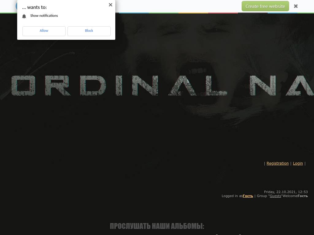Close the notifications permission dialog
This screenshot has height=235, width=314.
click(110, 5)
